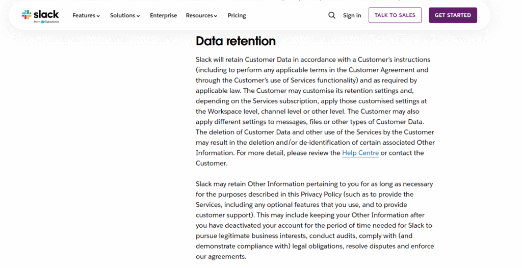
Task: Open the Features menu label
Action: click(x=84, y=16)
